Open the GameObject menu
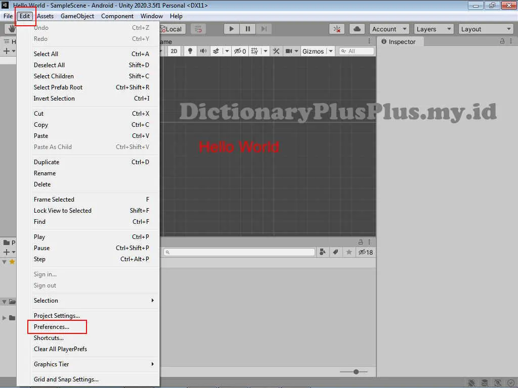This screenshot has height=388, width=518. click(x=77, y=16)
